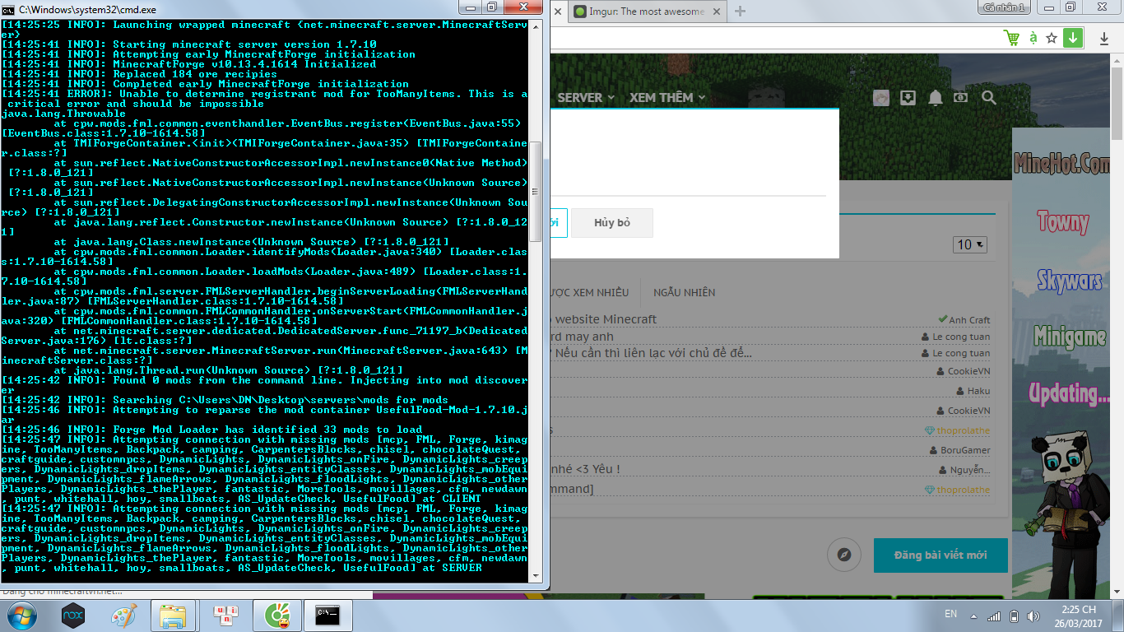
Task: Click the cmd window vertical scrollbar thumb
Action: (x=535, y=192)
